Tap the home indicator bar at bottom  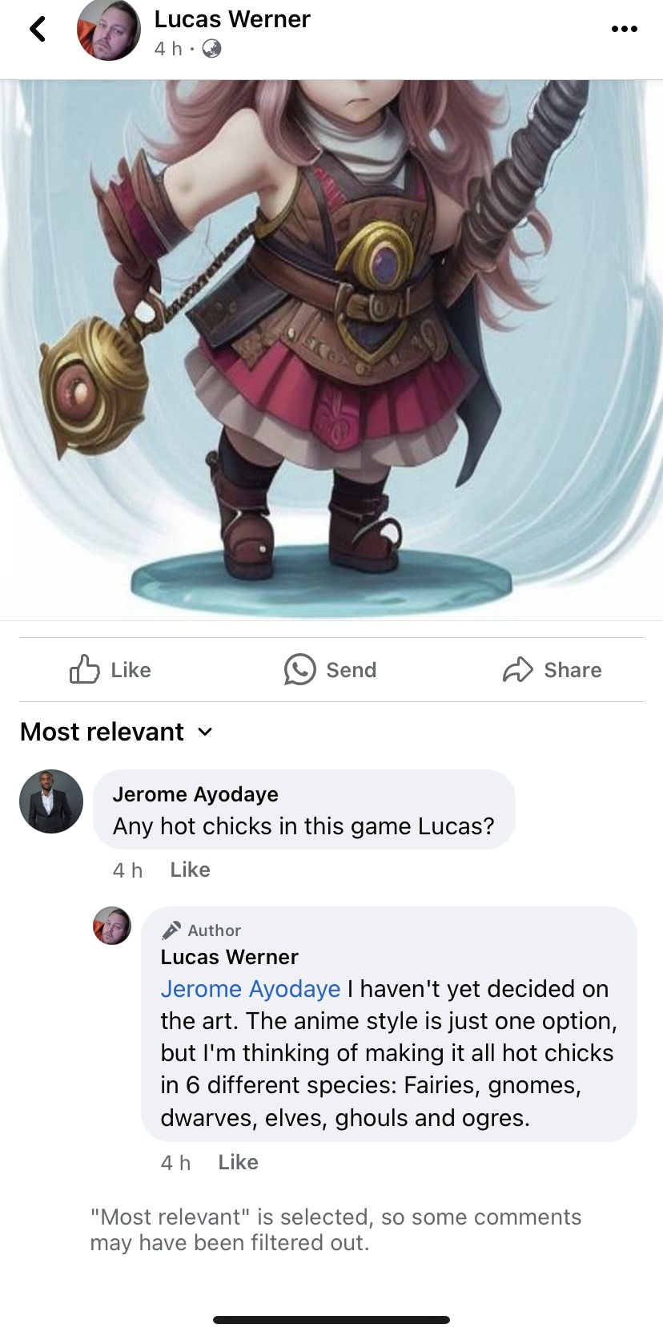click(331, 1319)
